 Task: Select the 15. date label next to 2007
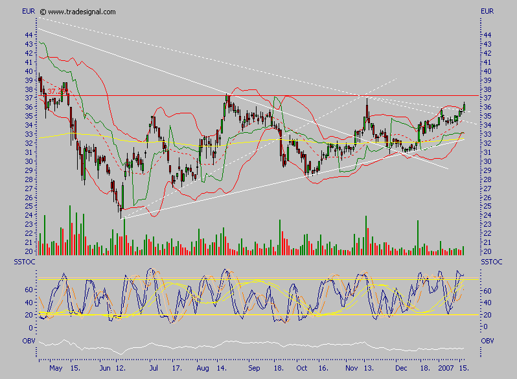pyautogui.click(x=464, y=368)
